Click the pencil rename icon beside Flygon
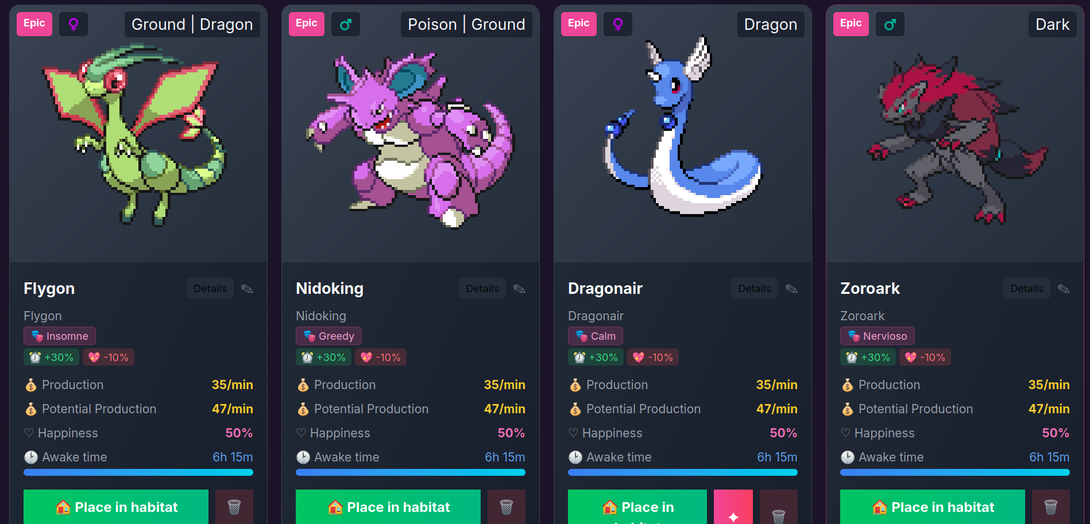This screenshot has width=1090, height=524. pos(247,289)
